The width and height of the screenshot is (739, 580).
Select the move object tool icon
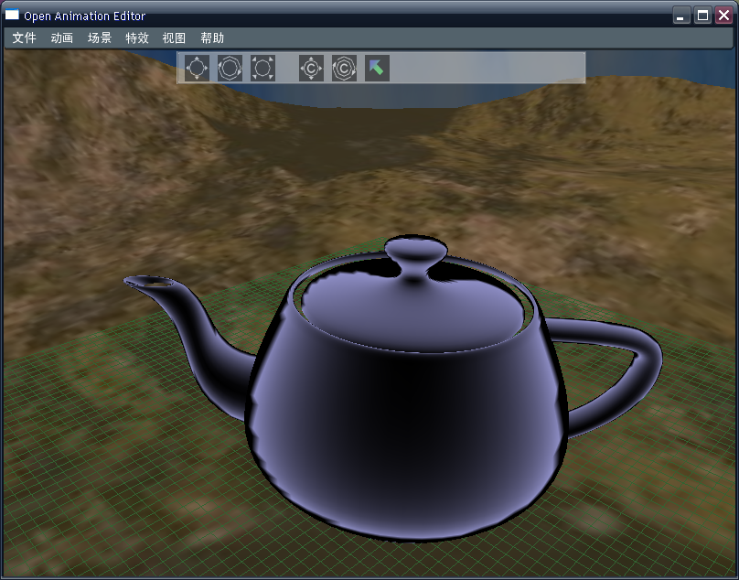[197, 68]
